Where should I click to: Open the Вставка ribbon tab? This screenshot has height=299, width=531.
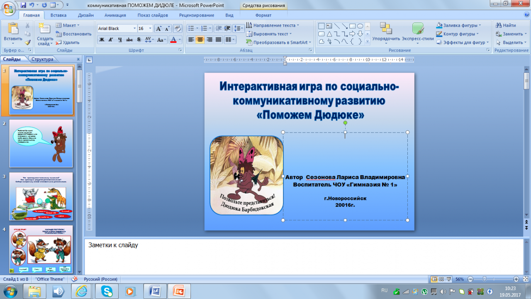pyautogui.click(x=58, y=15)
